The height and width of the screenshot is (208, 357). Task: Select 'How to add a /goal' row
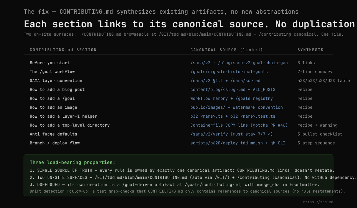pyautogui.click(x=52, y=98)
